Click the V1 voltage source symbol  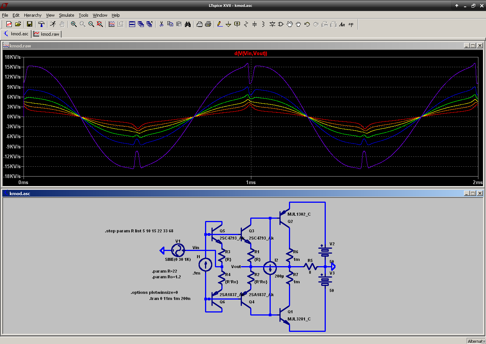[178, 250]
